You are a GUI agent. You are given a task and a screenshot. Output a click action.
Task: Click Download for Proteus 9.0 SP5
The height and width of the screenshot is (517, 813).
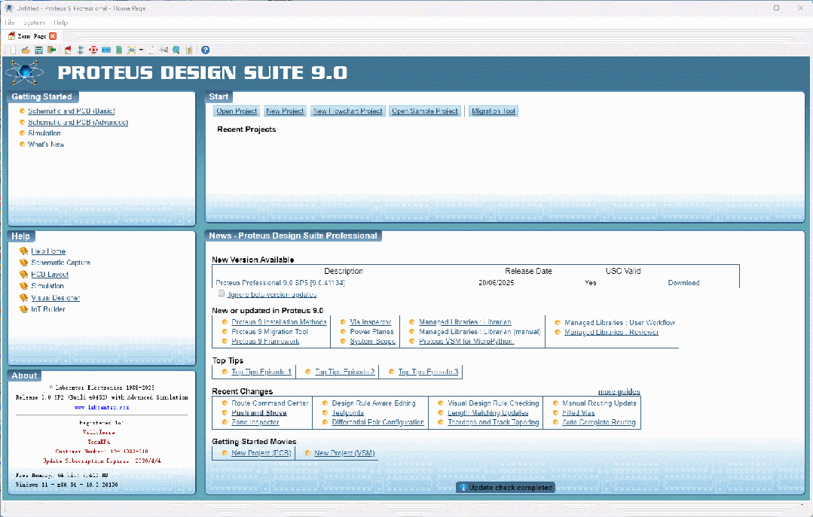tap(683, 283)
